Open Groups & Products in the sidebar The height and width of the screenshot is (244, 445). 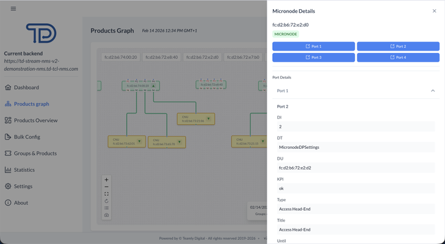tap(35, 153)
